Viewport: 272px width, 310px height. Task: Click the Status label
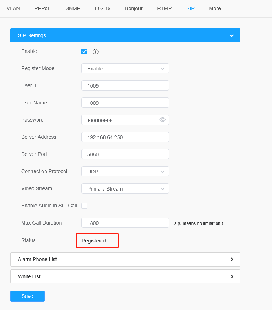(28, 240)
